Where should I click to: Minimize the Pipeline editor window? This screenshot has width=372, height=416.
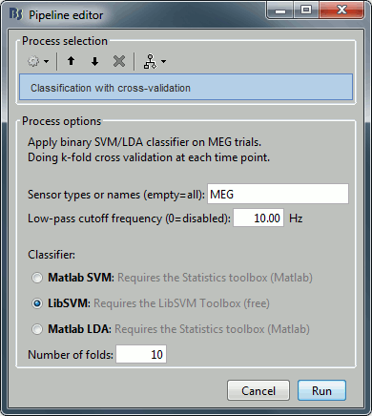pos(279,10)
